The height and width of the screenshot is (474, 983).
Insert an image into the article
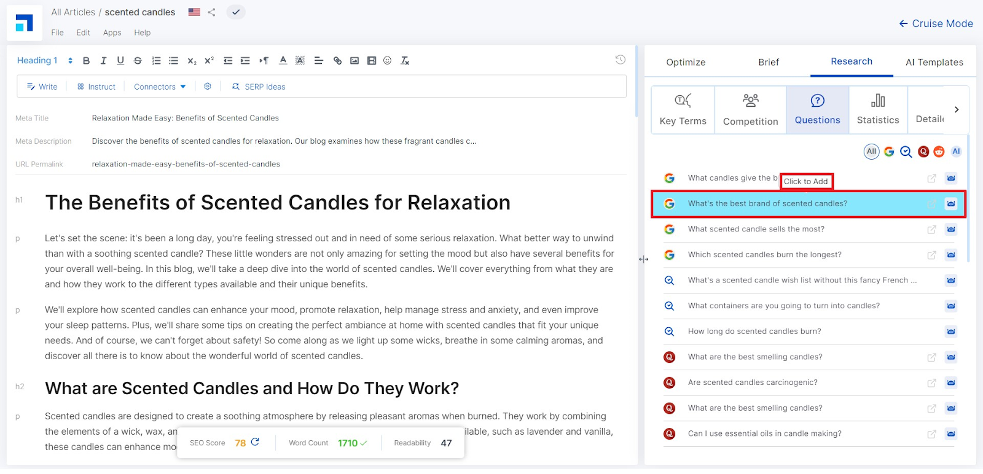coord(354,61)
